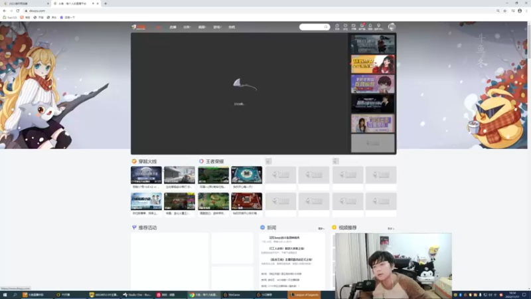Click the Douyu logo in the header
Image resolution: width=531 pixels, height=299 pixels.
(x=138, y=27)
